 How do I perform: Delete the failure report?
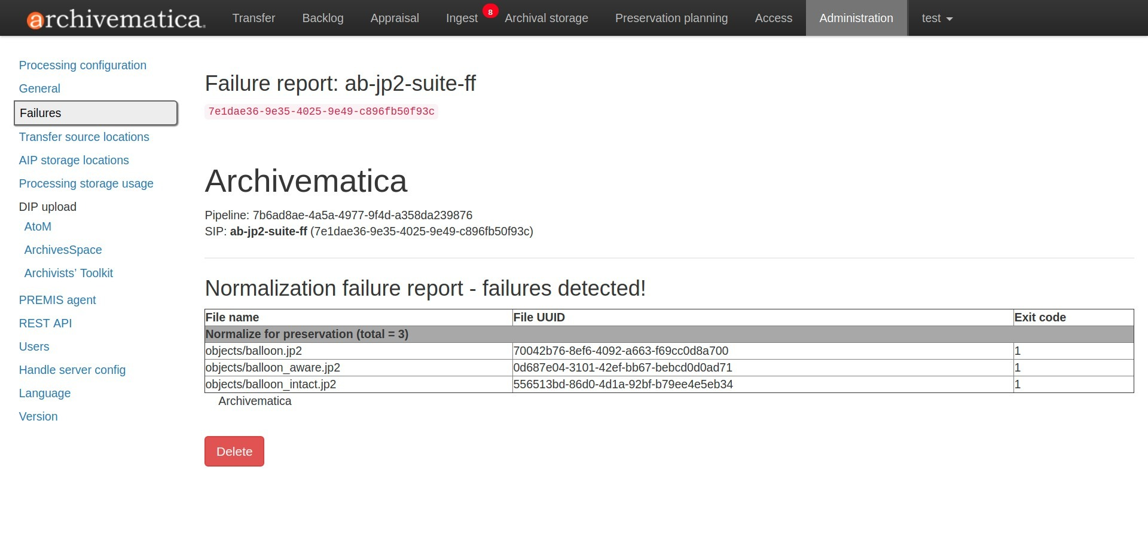tap(234, 451)
